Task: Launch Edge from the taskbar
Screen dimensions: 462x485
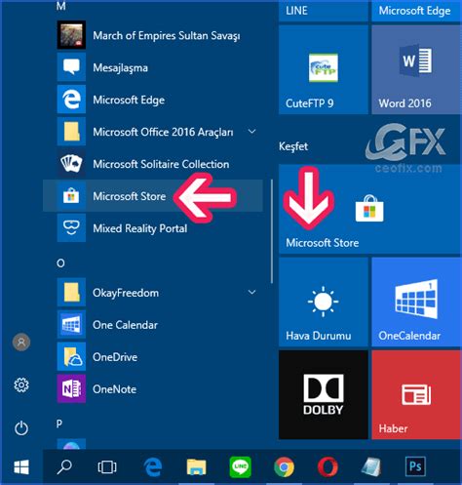Action: point(153,467)
